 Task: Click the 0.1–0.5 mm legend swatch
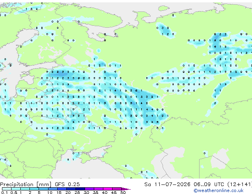tap(7, 189)
